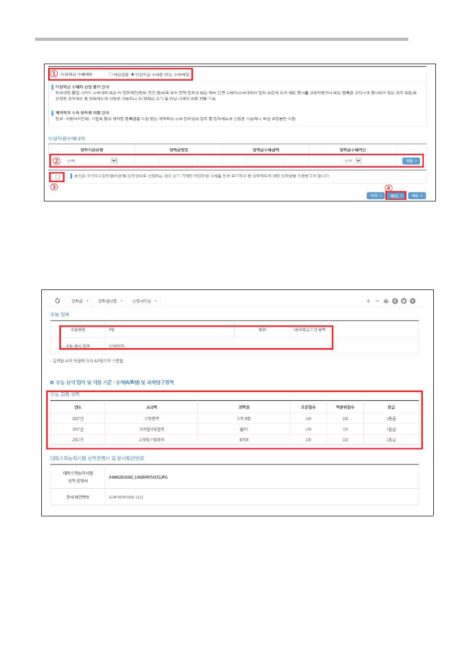
Task: Click the Twitter share icon
Action: [404, 301]
